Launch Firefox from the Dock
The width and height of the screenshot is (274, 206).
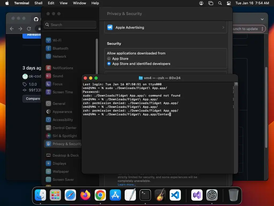(85, 195)
